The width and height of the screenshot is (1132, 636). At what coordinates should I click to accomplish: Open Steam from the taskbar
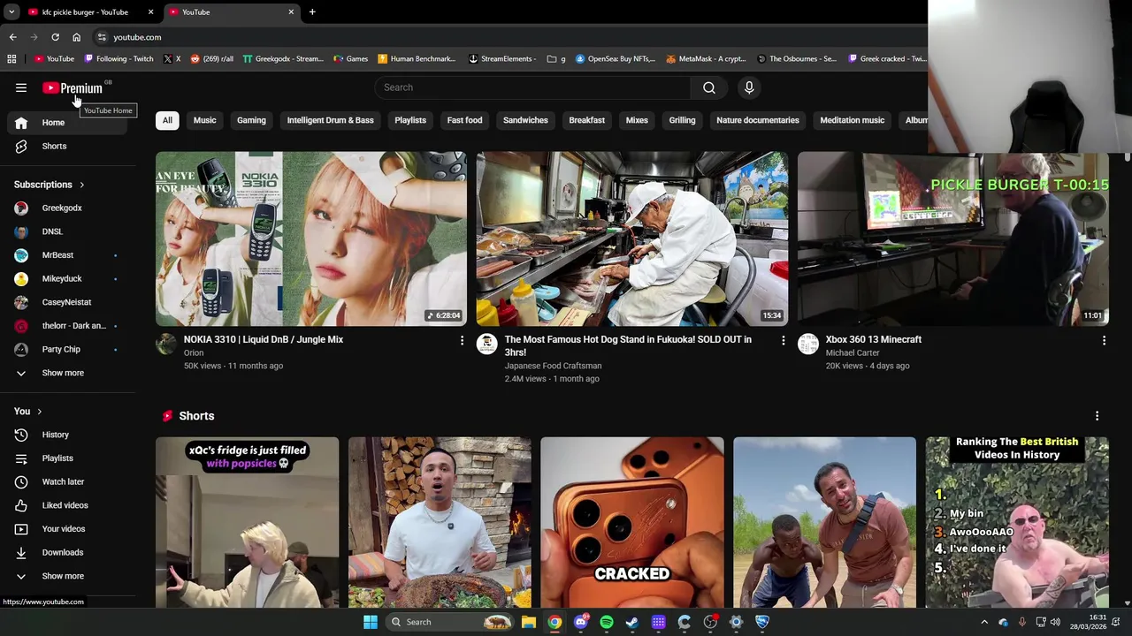(632, 622)
